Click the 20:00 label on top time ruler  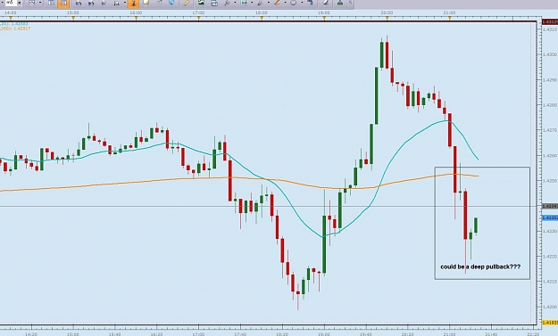(x=387, y=12)
